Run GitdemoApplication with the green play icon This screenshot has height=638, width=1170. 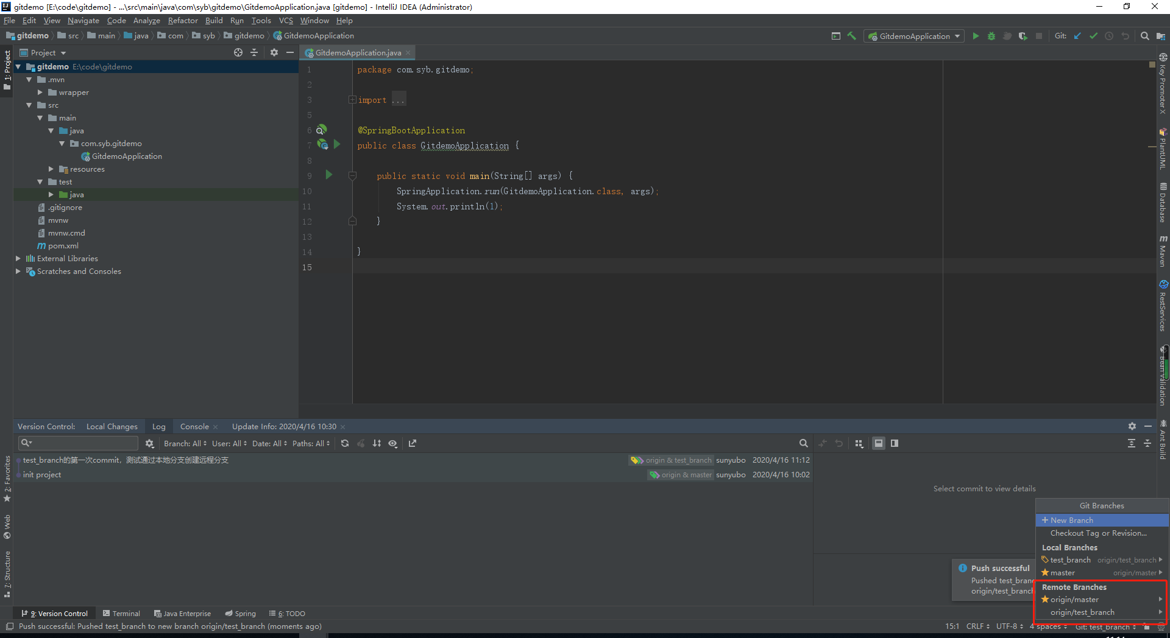[976, 36]
